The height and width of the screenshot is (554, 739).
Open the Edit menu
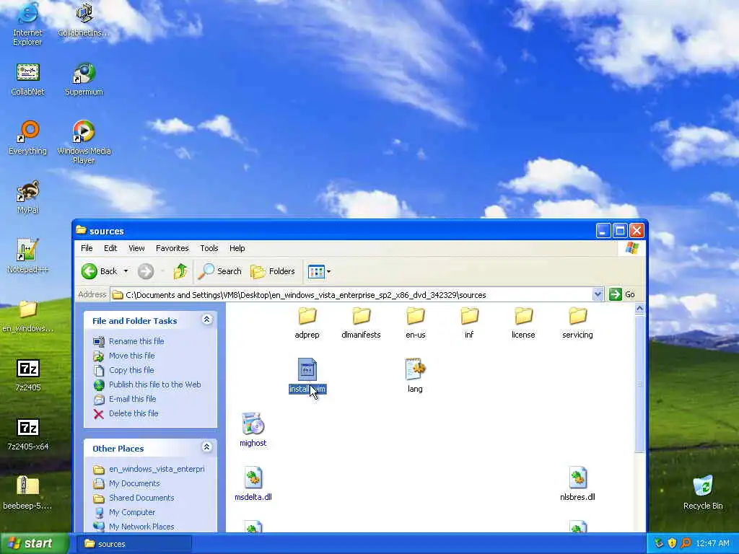click(x=110, y=248)
